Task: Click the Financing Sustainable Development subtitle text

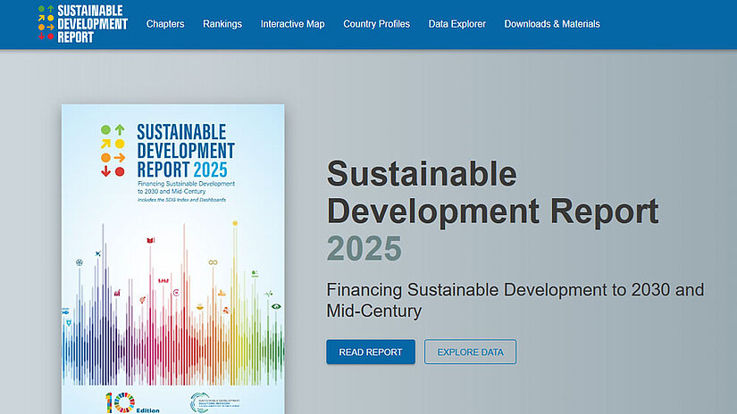Action: coord(515,300)
